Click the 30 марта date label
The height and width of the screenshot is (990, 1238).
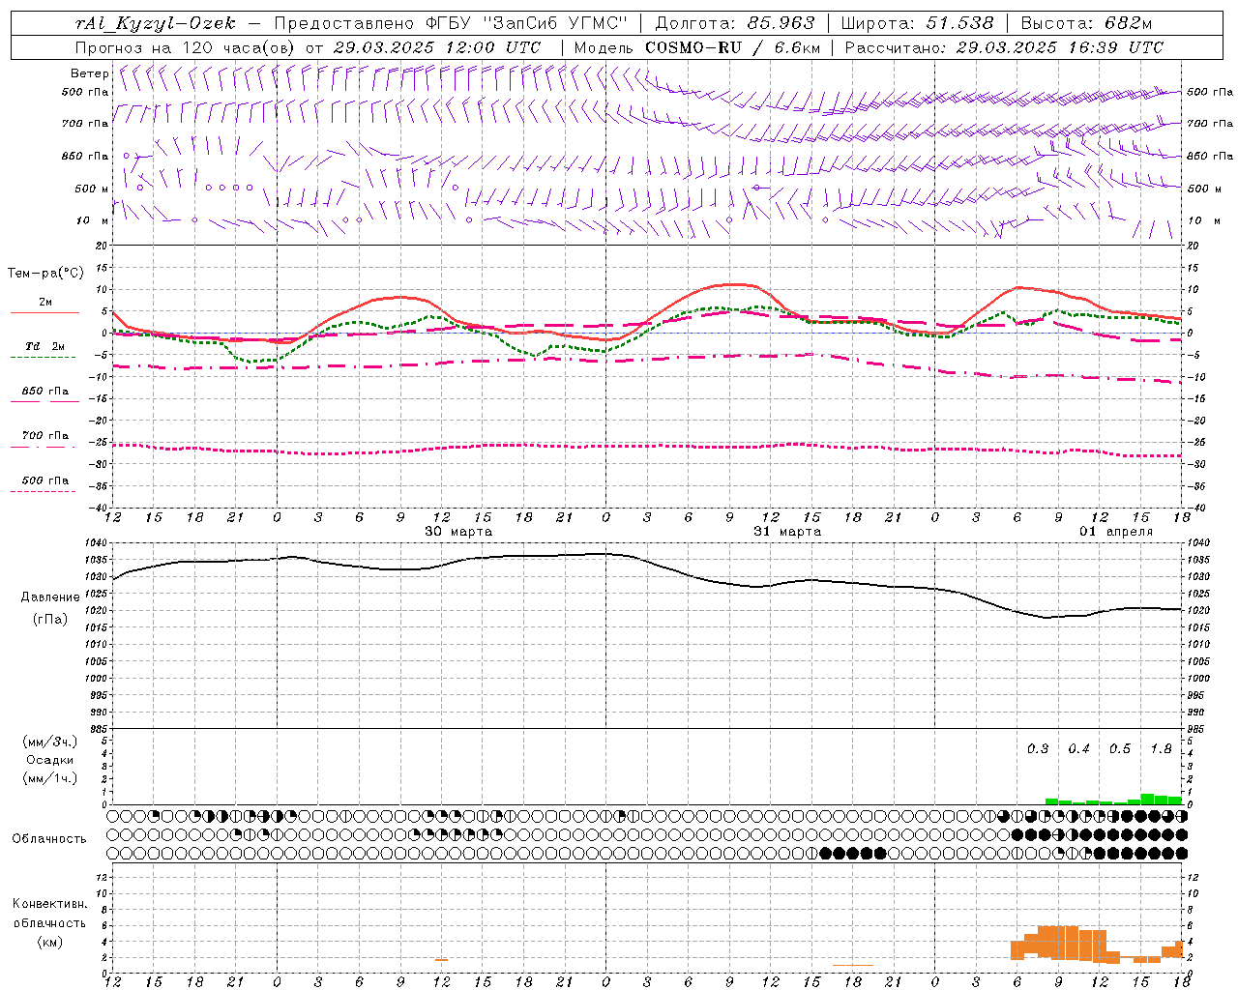pyautogui.click(x=458, y=532)
